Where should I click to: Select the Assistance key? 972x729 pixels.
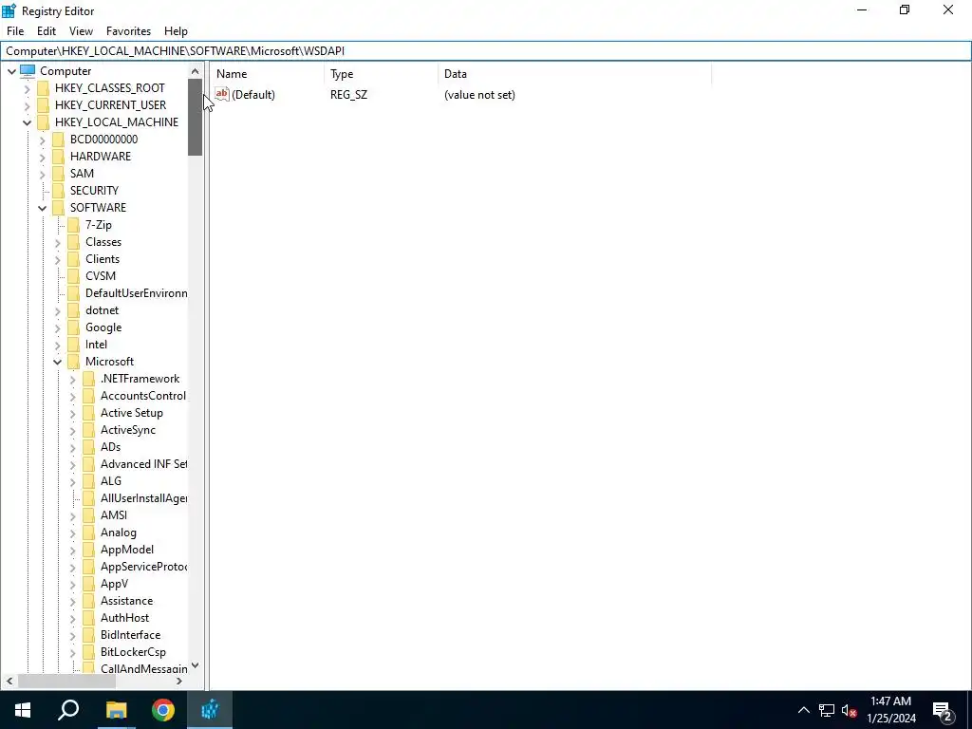tap(126, 601)
